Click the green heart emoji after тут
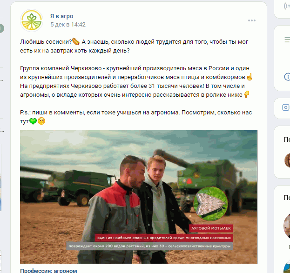This screenshot has width=290, height=273. point(33,121)
